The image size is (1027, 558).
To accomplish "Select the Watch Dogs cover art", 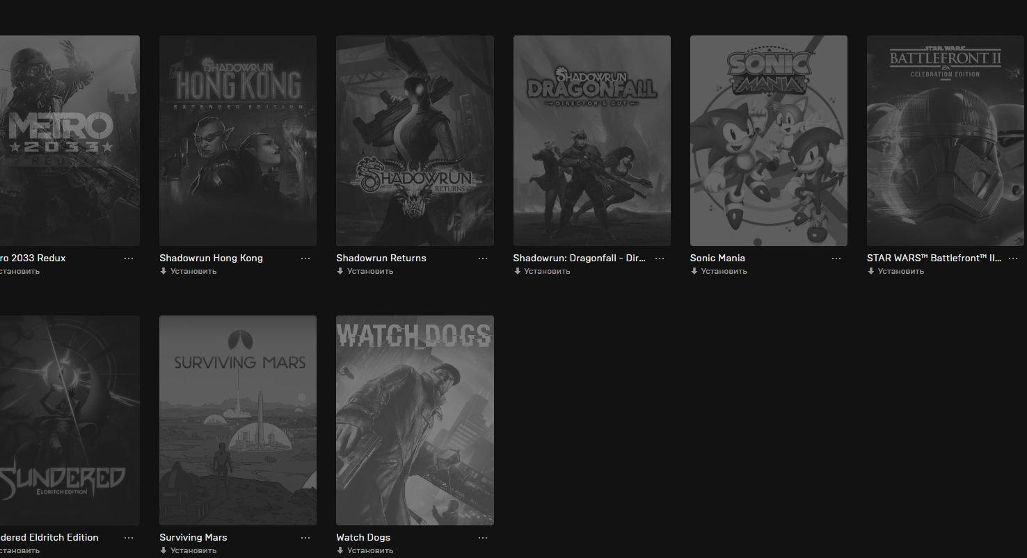I will coord(415,420).
